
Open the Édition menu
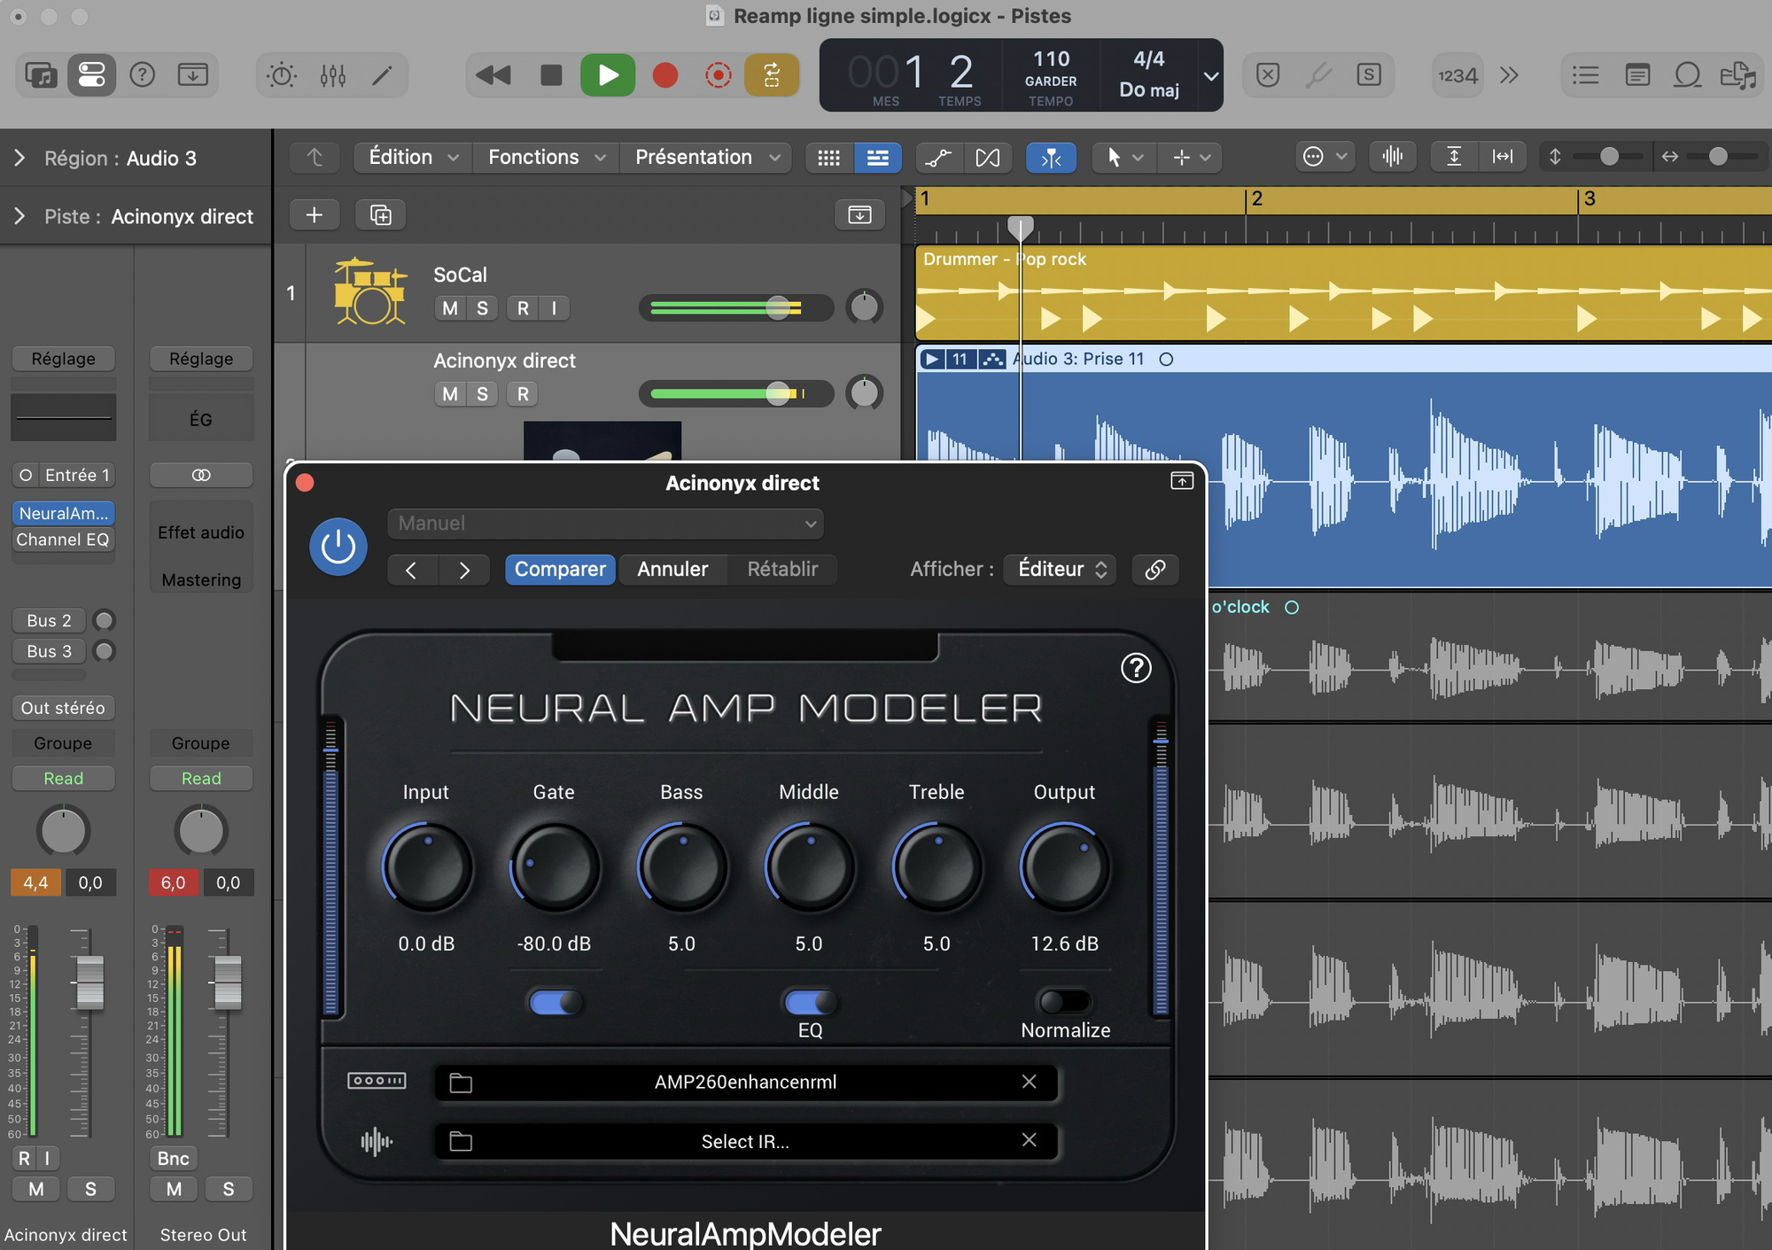click(413, 158)
